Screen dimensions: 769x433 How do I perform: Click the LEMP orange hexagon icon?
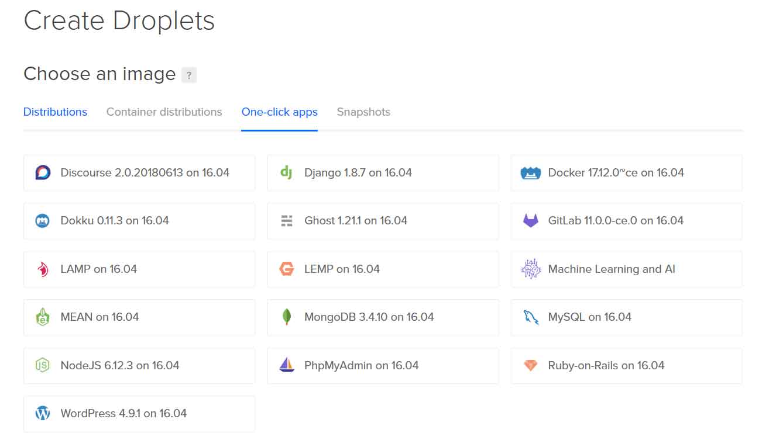click(x=286, y=269)
